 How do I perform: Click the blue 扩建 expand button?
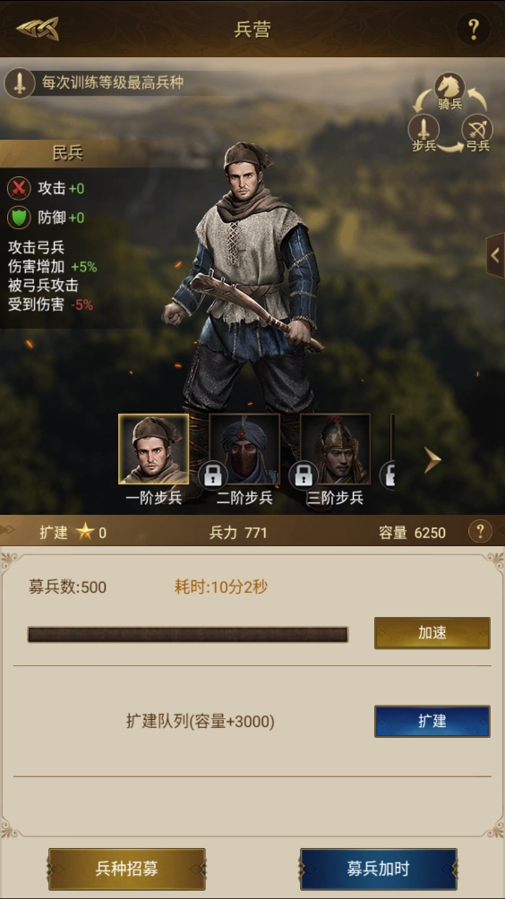point(432,722)
